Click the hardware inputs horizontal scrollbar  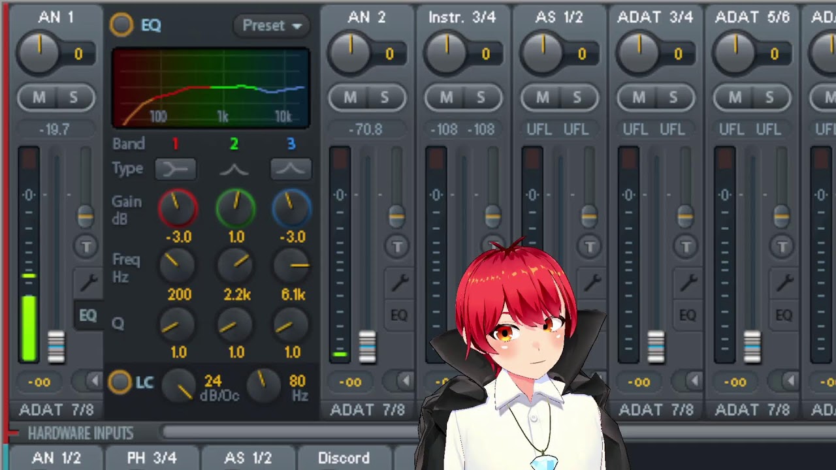click(291, 432)
